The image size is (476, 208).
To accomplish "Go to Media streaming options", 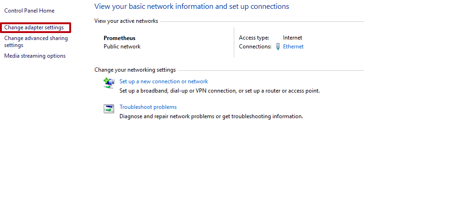I will click(x=35, y=56).
